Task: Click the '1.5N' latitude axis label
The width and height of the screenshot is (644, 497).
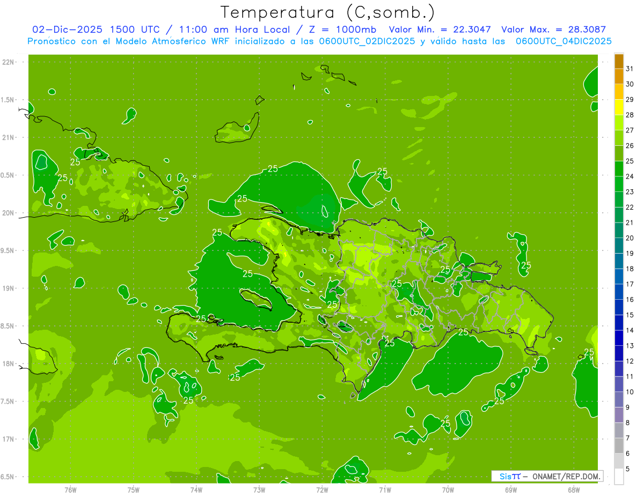Action: pos(9,100)
